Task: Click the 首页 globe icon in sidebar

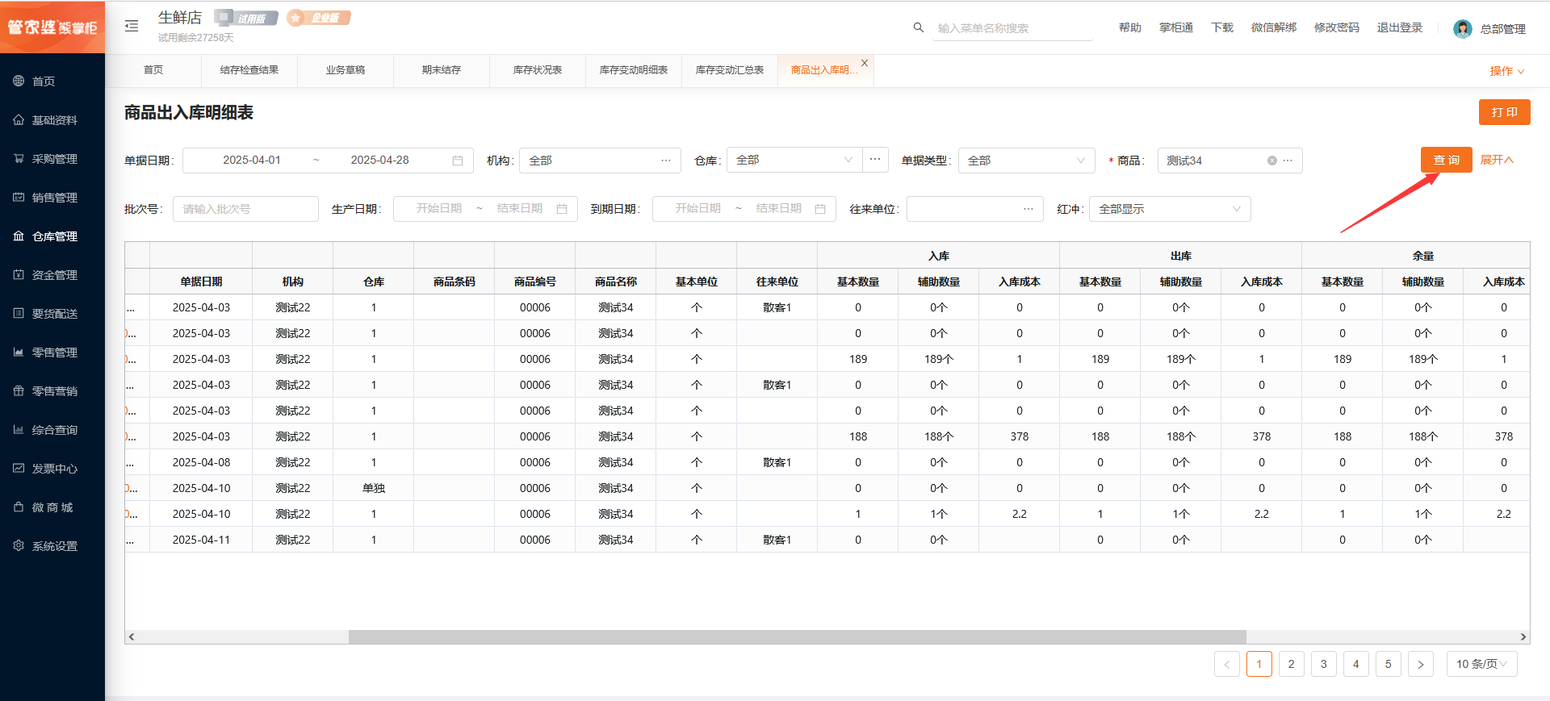Action: [x=19, y=81]
